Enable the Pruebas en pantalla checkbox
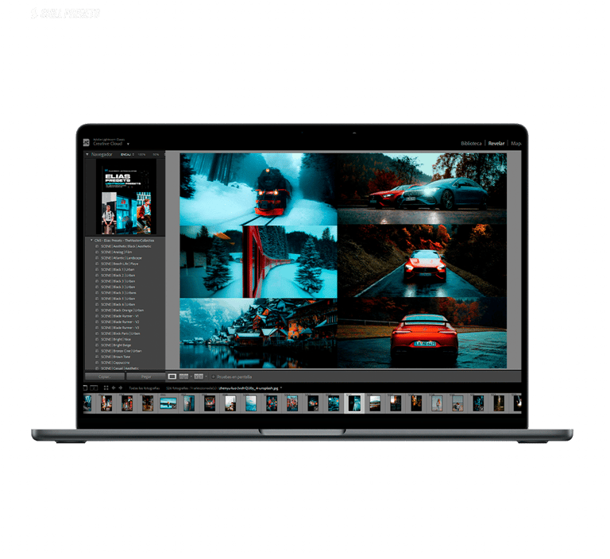Viewport: 610px width, 559px height. 214,377
